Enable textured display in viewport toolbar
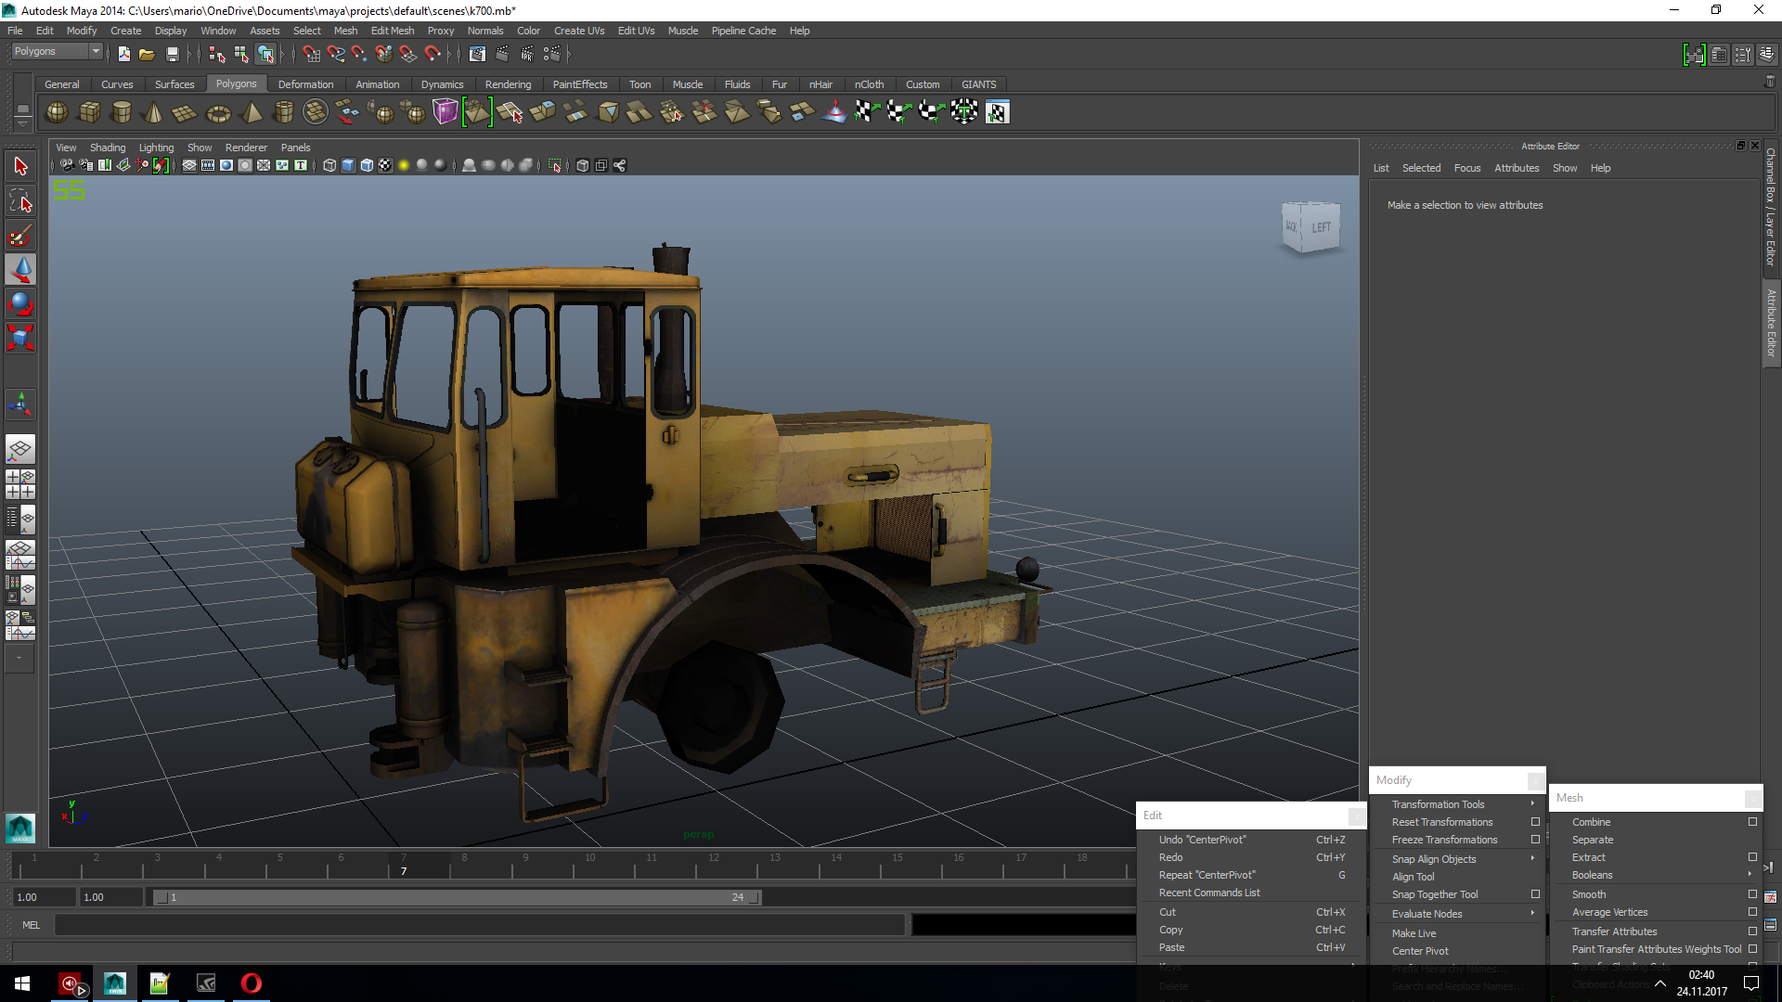This screenshot has width=1782, height=1002. tap(385, 165)
